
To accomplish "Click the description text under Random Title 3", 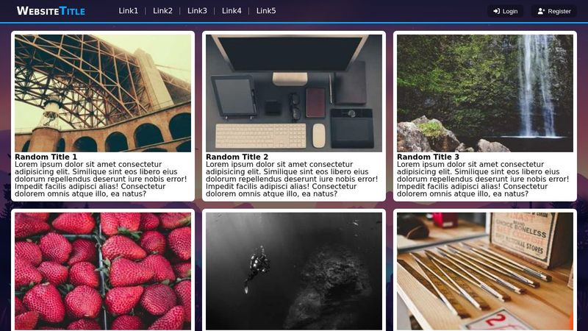I will coord(483,179).
